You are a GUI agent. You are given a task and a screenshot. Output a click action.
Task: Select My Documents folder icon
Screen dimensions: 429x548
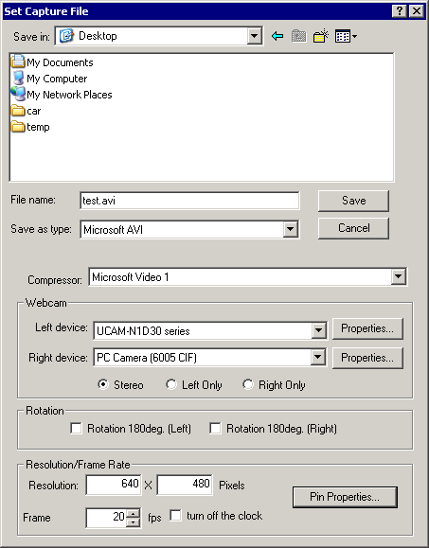18,62
